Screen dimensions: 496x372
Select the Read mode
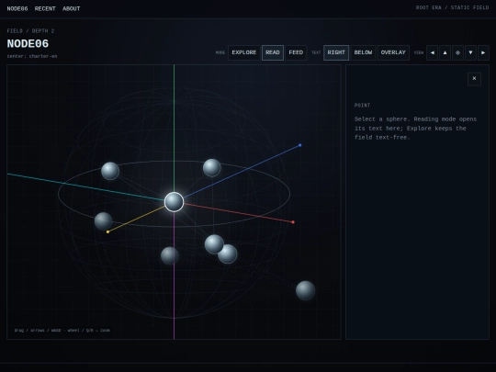(273, 53)
